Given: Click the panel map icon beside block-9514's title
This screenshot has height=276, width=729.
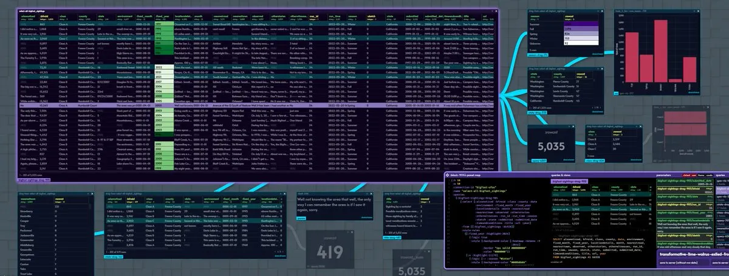Looking at the screenshot, I should tap(448, 175).
